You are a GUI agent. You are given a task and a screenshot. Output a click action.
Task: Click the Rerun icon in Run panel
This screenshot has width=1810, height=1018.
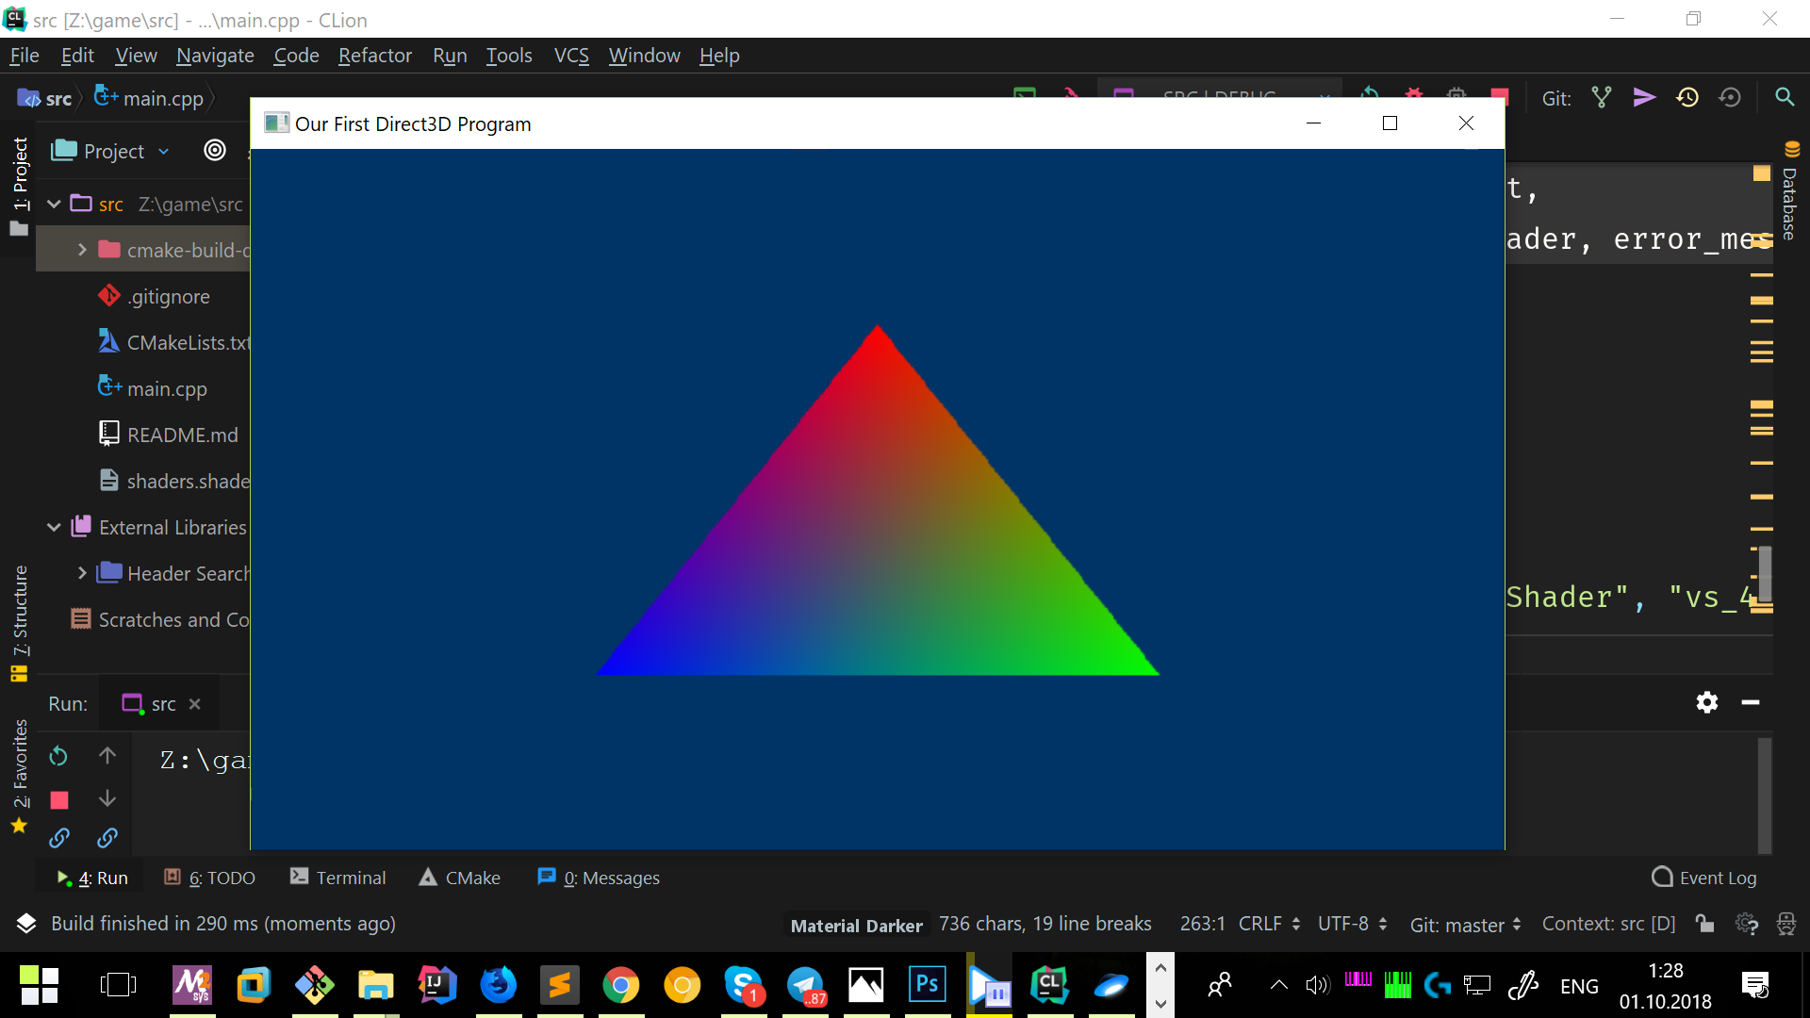(58, 756)
